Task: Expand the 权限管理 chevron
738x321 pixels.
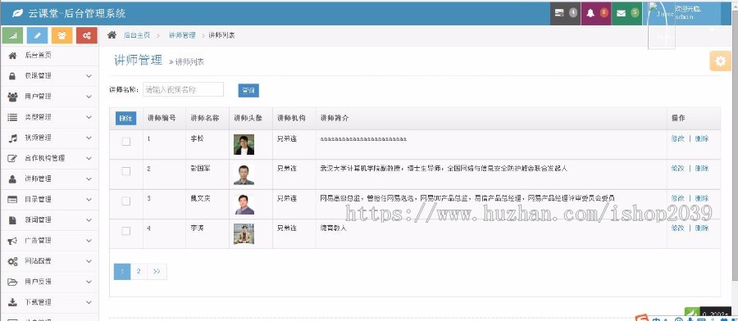Action: tap(89, 75)
